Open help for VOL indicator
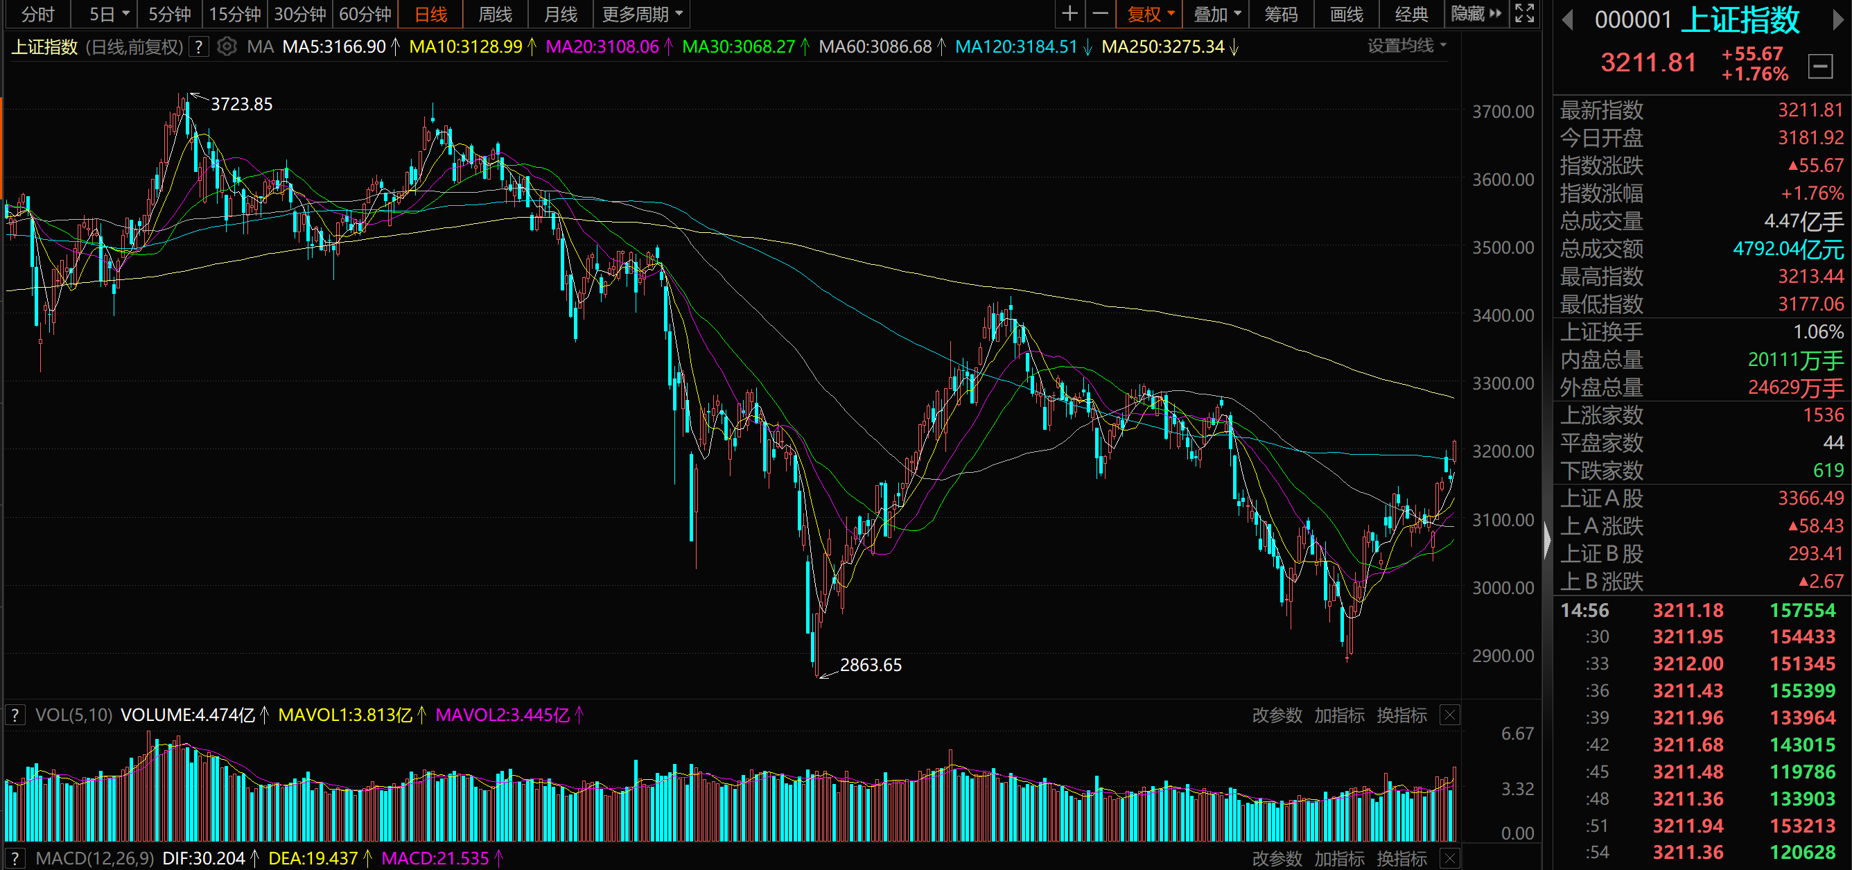The image size is (1852, 870). point(15,715)
